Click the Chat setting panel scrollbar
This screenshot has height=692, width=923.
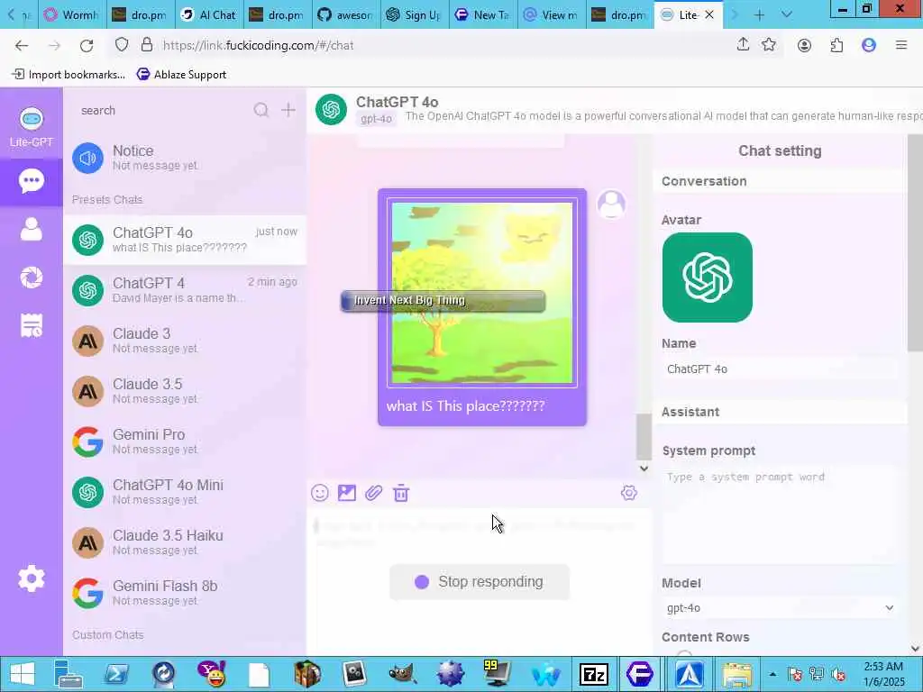pyautogui.click(x=914, y=243)
